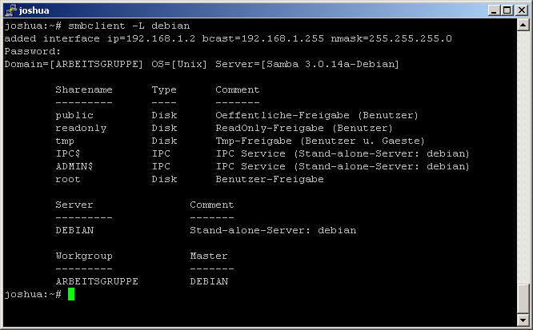This screenshot has height=330, width=533.
Task: Click DEBIAN under the Server column
Action: [74, 230]
